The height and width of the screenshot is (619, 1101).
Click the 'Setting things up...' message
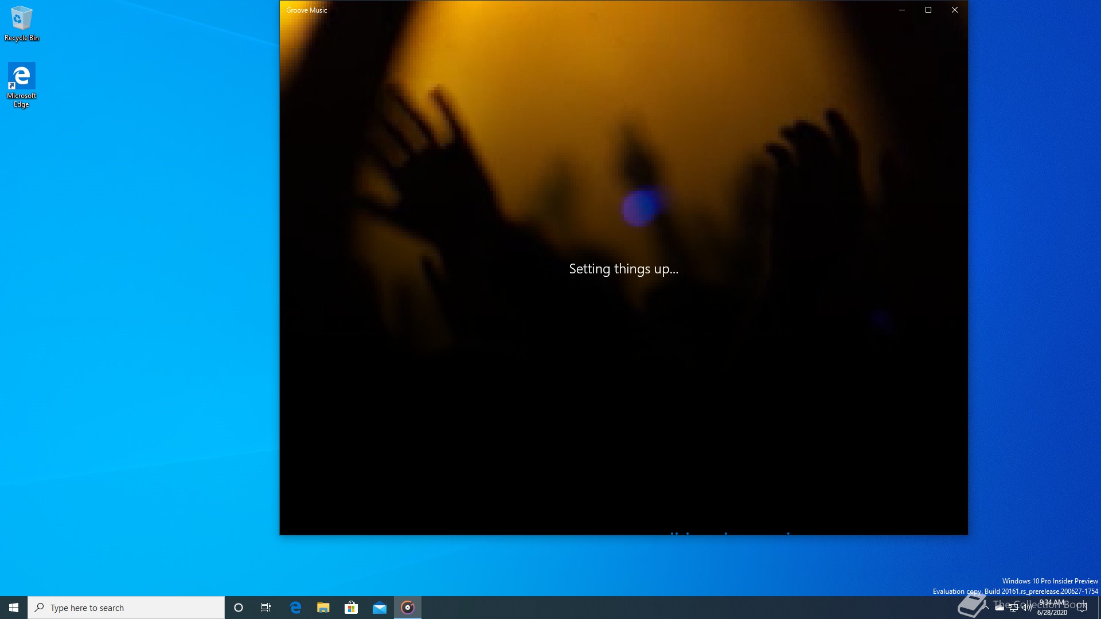tap(623, 269)
